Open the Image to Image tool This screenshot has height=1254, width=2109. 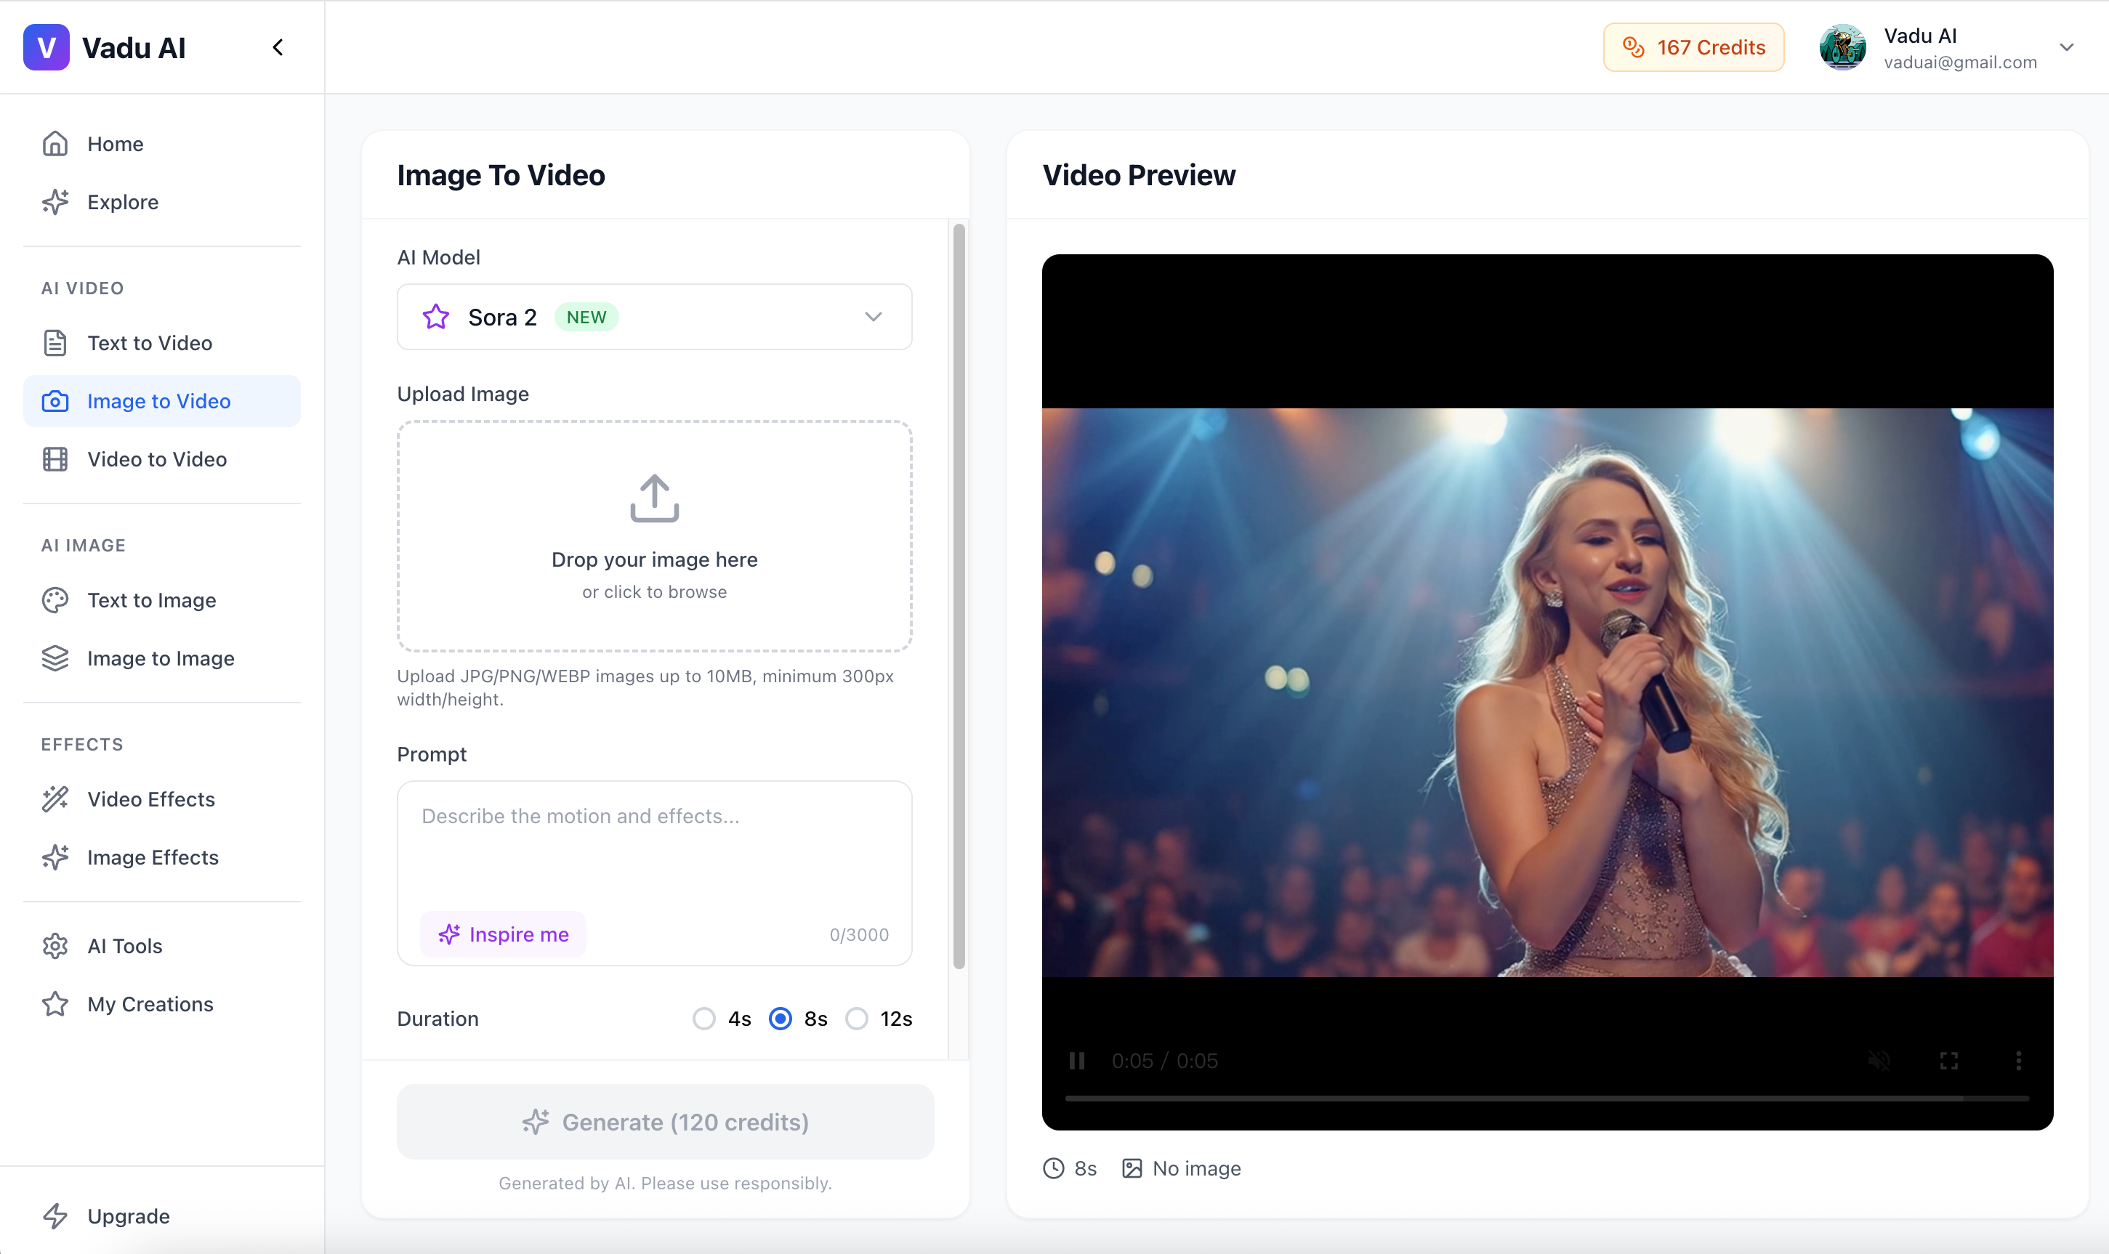click(161, 658)
